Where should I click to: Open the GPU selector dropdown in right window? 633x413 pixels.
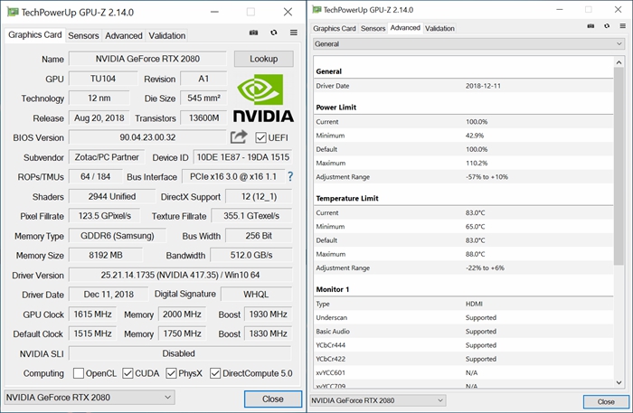pos(378,400)
